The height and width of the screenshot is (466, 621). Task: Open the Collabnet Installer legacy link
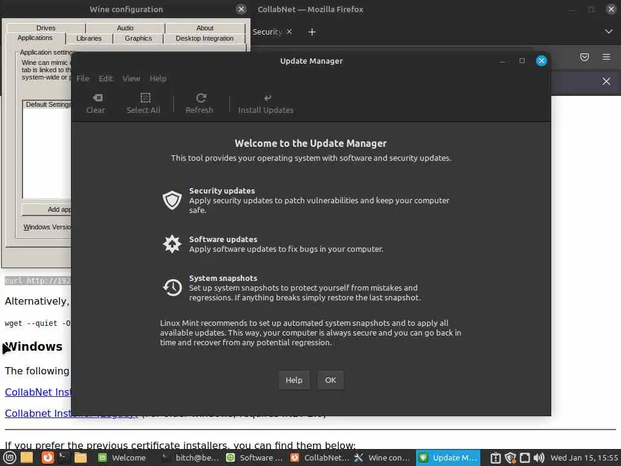point(38,413)
